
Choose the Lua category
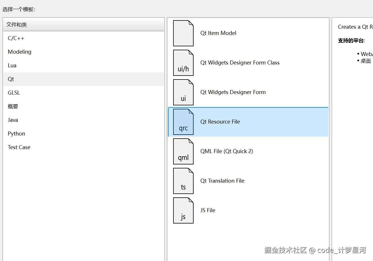click(x=84, y=66)
